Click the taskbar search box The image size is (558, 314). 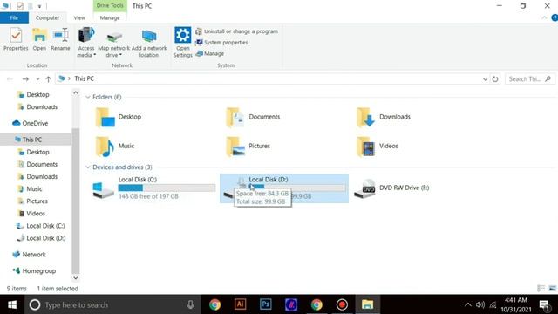pos(112,304)
